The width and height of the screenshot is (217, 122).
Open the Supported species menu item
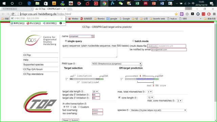[33, 65]
